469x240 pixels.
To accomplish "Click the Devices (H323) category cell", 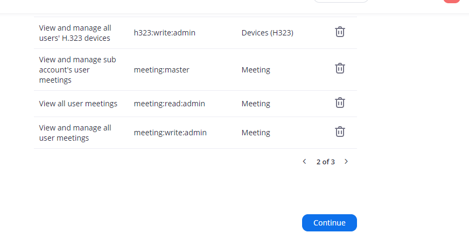I will click(x=267, y=33).
